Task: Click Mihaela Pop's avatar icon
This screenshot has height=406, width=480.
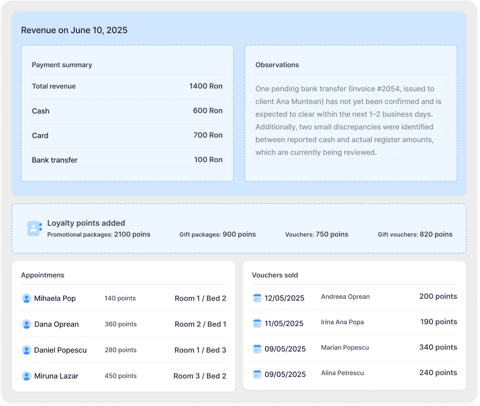Action: tap(26, 298)
